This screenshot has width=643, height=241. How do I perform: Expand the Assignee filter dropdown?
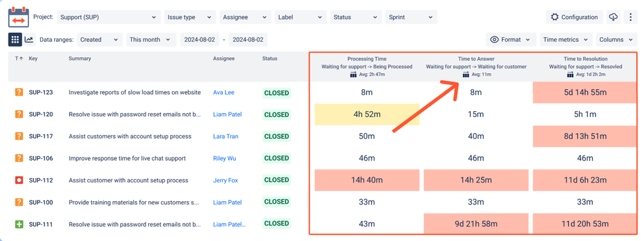(x=245, y=17)
